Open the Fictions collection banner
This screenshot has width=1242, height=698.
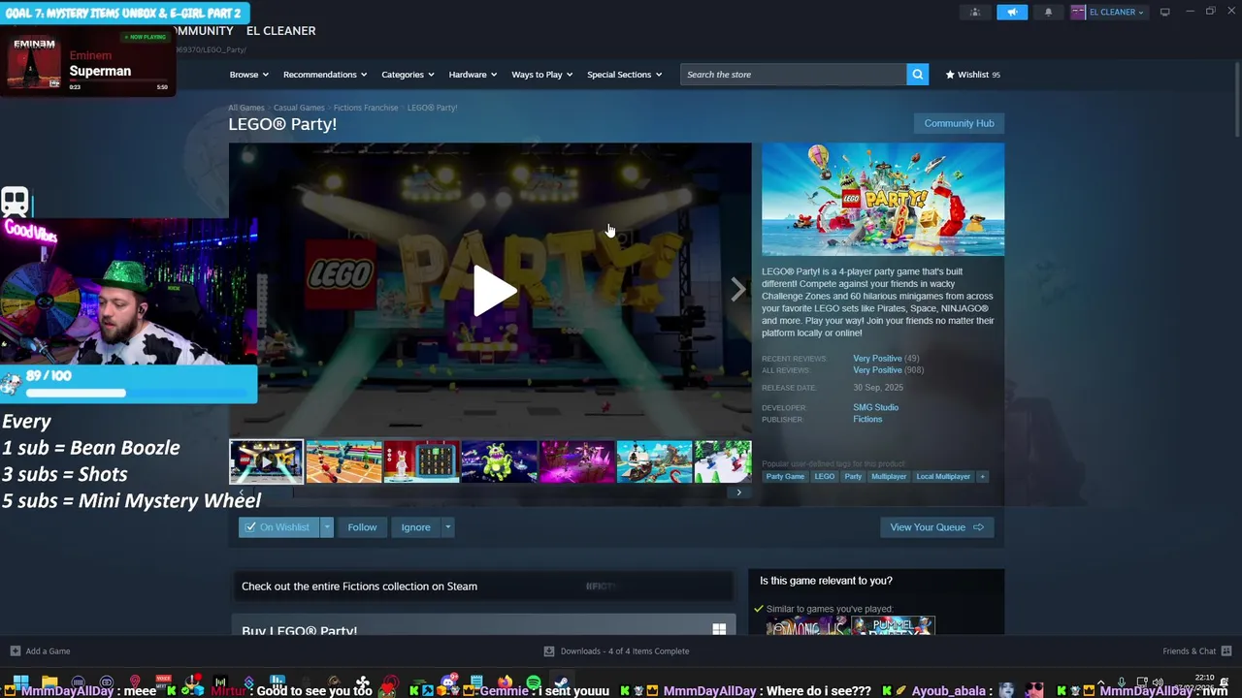(482, 587)
